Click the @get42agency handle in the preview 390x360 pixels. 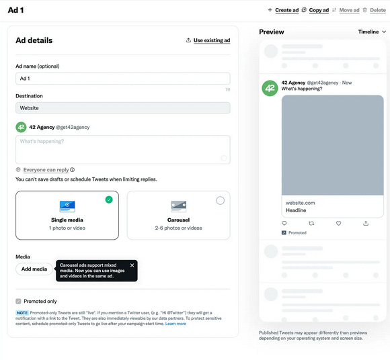(323, 83)
